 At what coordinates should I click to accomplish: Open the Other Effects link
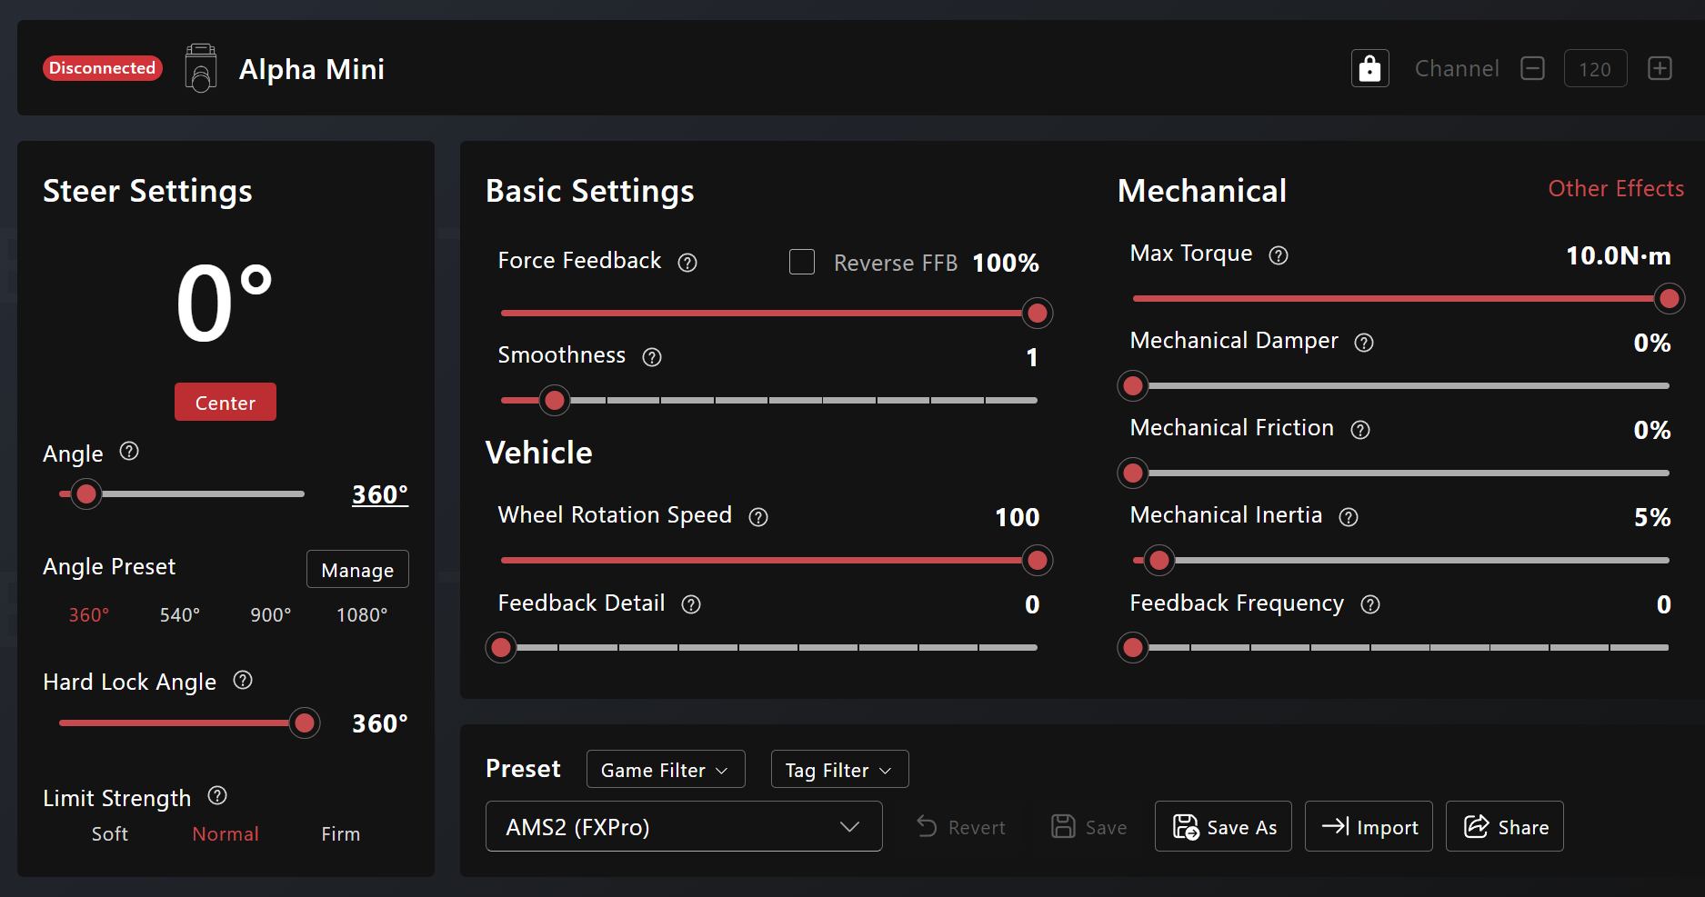coord(1616,188)
